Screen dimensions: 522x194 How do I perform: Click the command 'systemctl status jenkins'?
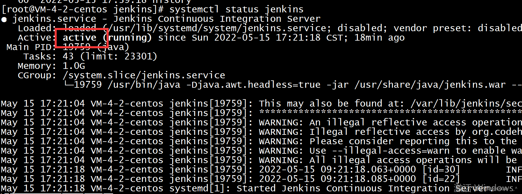(x=236, y=9)
